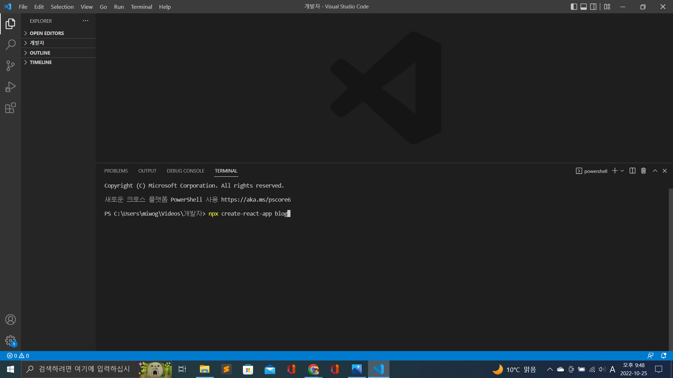The width and height of the screenshot is (673, 378).
Task: Toggle bottom panel layout icon
Action: pos(584,7)
